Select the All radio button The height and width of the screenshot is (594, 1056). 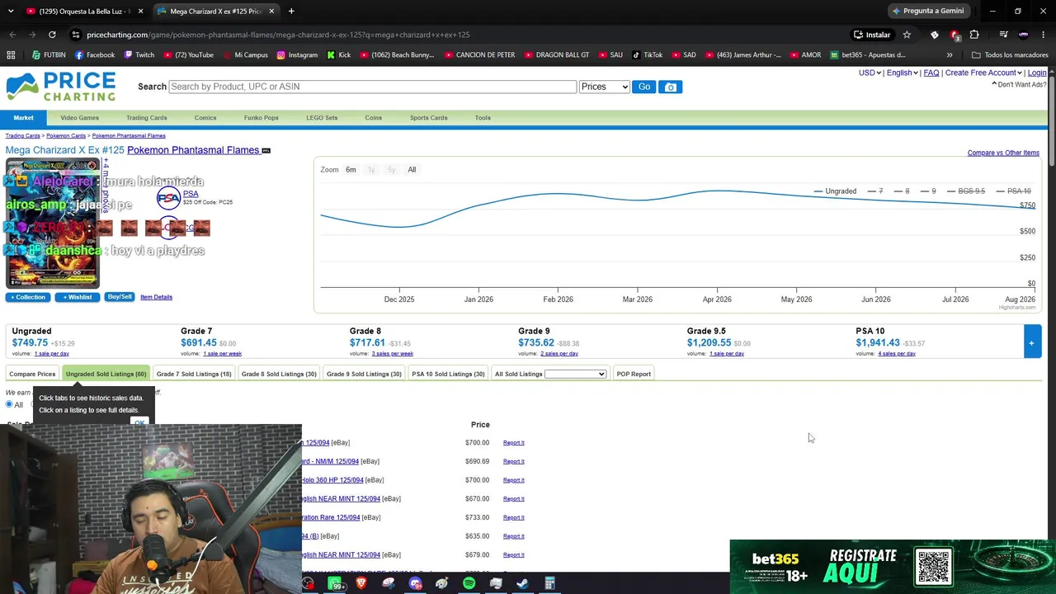click(x=9, y=404)
